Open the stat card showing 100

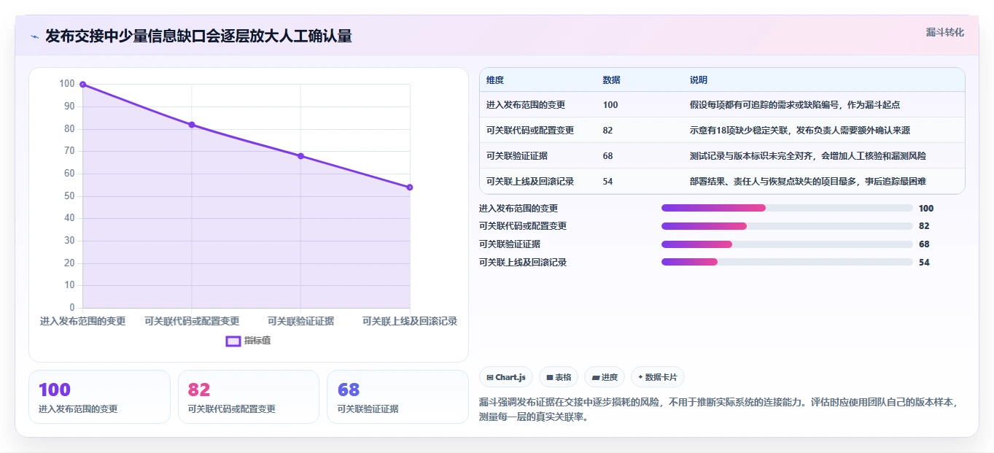click(x=99, y=397)
